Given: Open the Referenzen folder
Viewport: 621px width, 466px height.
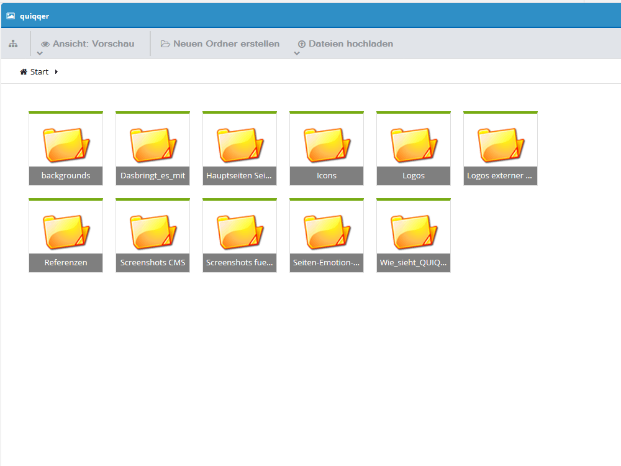Looking at the screenshot, I should pyautogui.click(x=66, y=235).
